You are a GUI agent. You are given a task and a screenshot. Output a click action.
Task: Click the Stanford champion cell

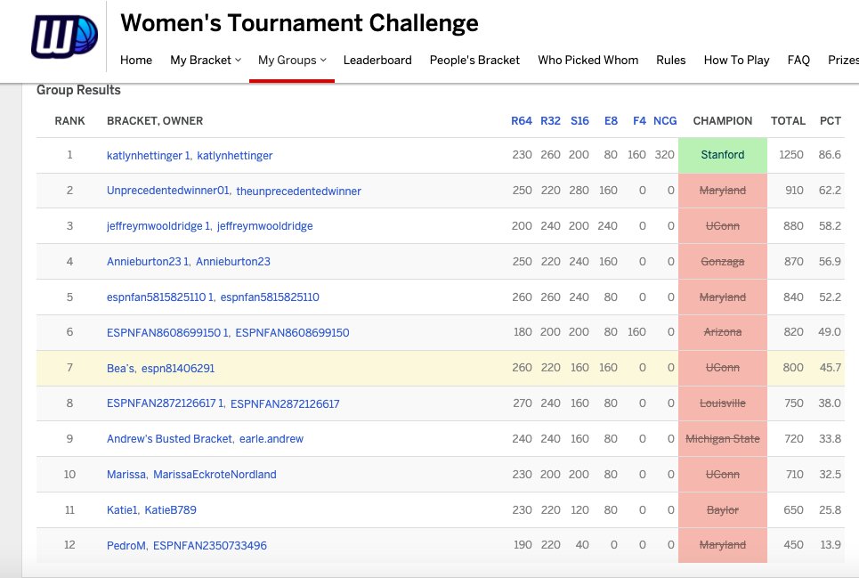(723, 155)
